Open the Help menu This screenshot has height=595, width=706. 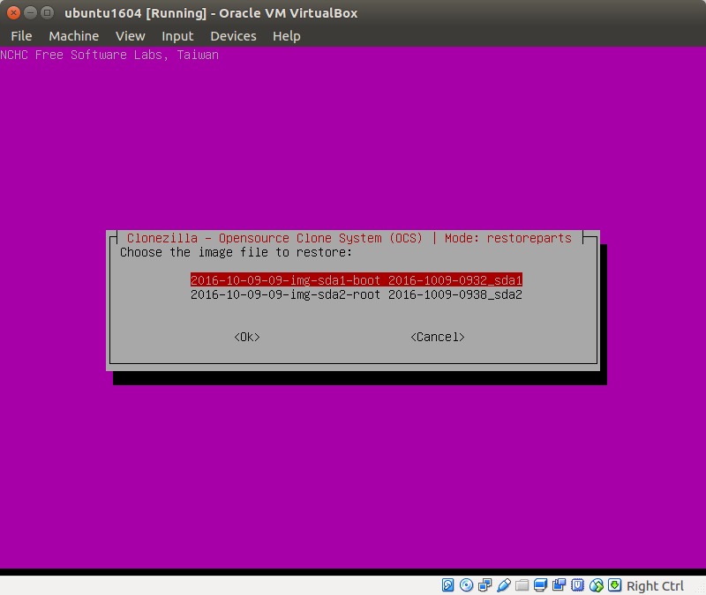click(x=286, y=36)
